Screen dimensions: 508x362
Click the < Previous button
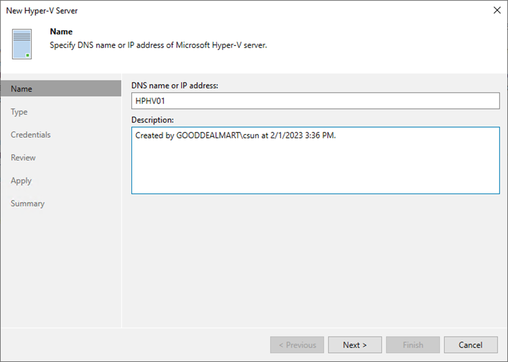297,345
